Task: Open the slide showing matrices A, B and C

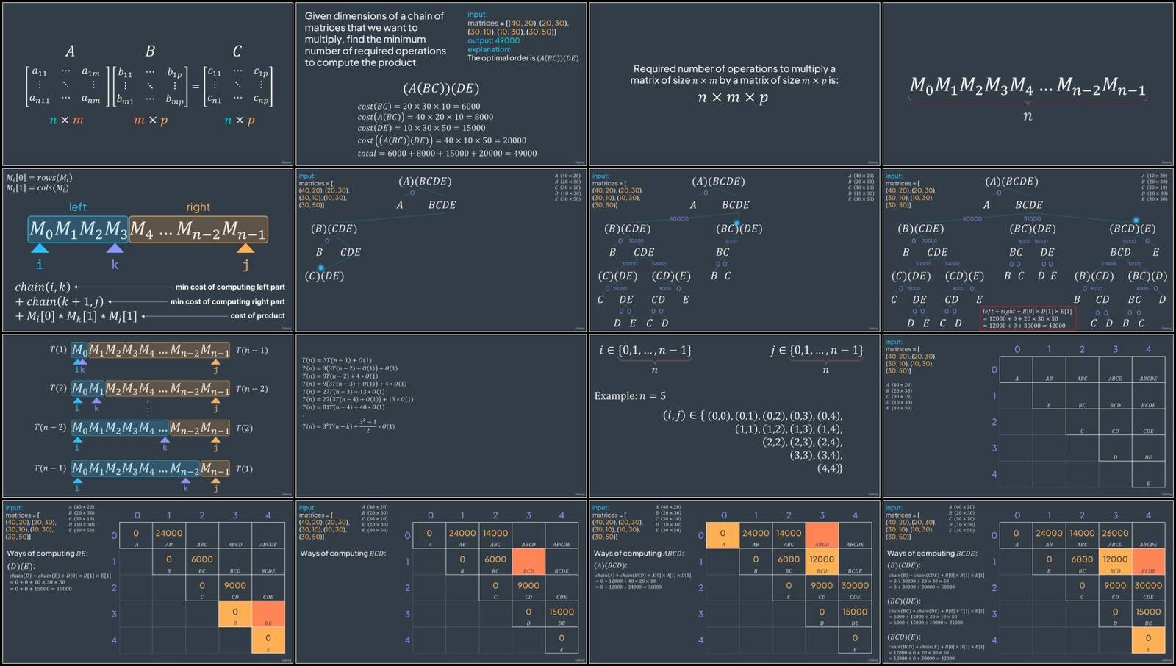Action: click(x=148, y=84)
